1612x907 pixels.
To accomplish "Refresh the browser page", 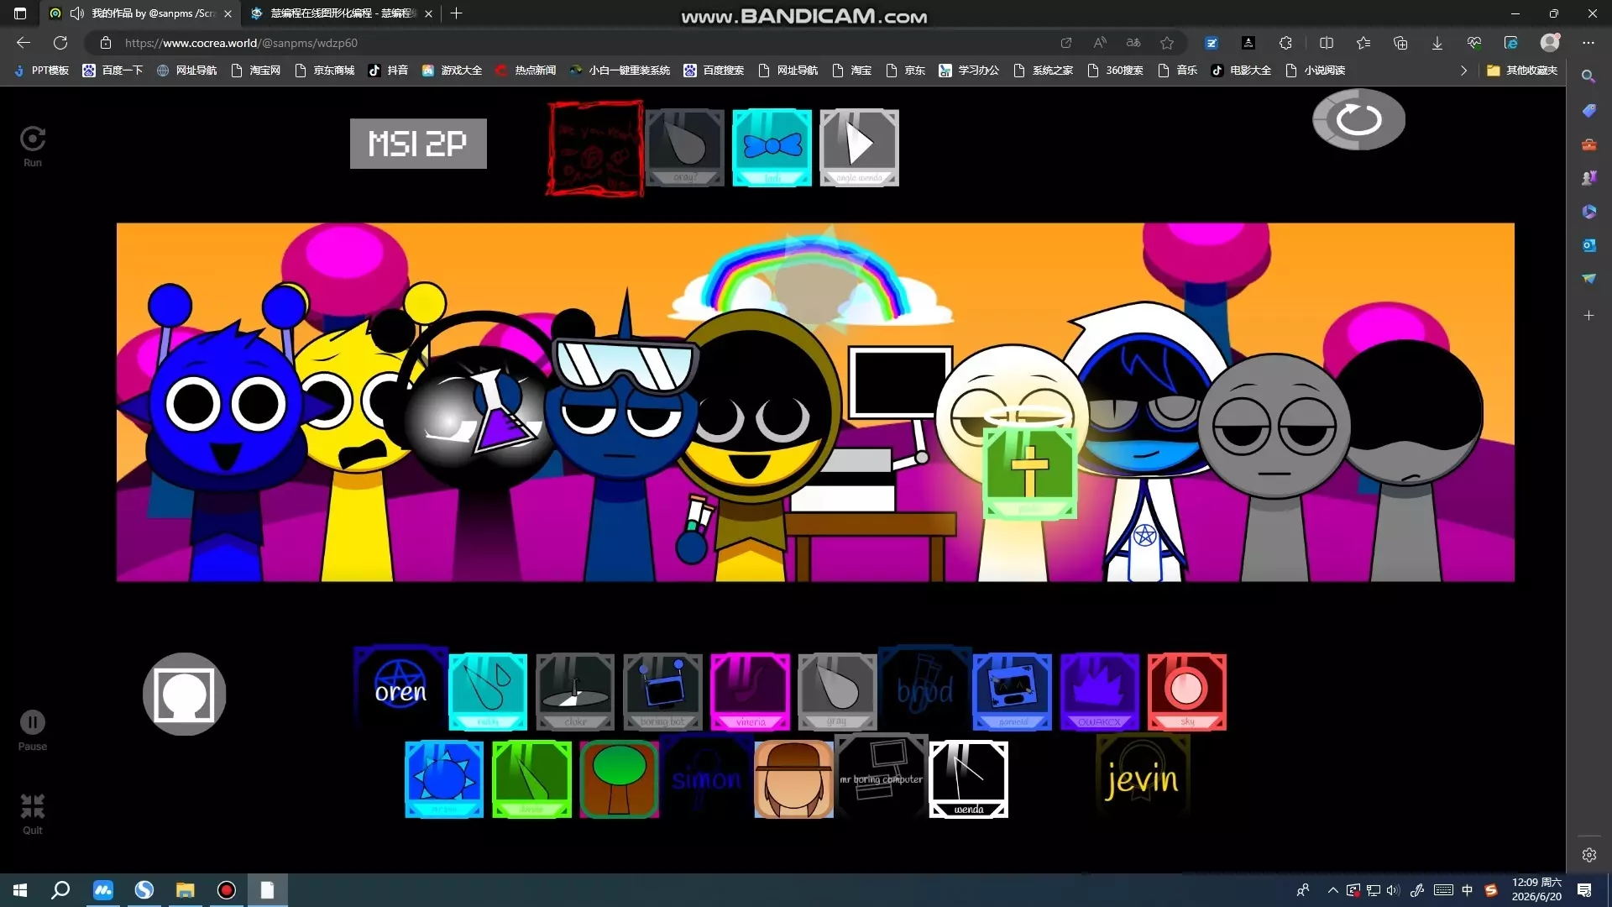I will click(60, 43).
